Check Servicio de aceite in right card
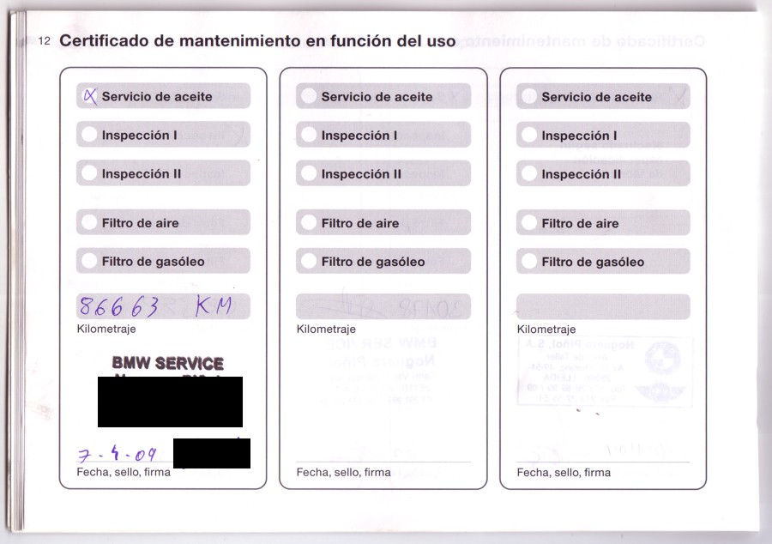 [529, 96]
